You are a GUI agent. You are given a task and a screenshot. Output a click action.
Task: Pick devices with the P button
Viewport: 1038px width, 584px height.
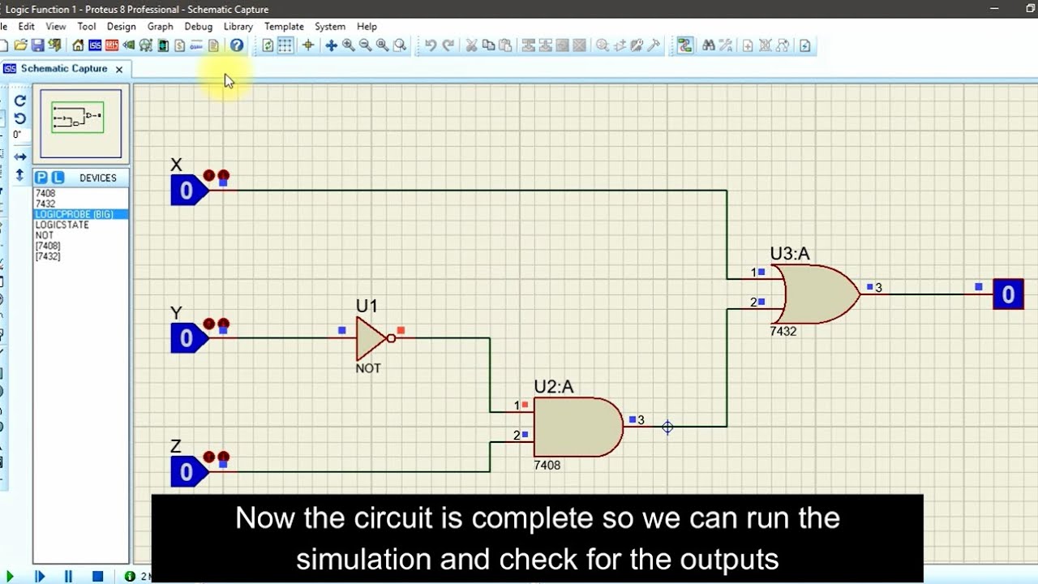tap(41, 178)
